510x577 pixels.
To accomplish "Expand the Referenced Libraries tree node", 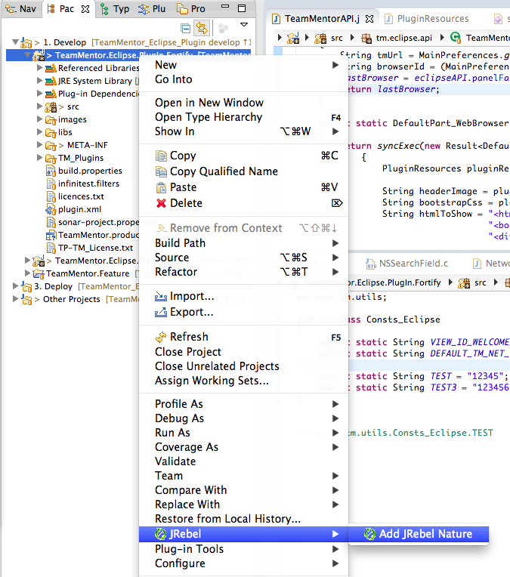I will coord(41,68).
